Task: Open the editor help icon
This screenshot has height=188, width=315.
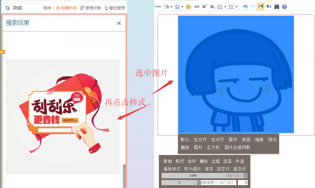Action: click(x=284, y=7)
